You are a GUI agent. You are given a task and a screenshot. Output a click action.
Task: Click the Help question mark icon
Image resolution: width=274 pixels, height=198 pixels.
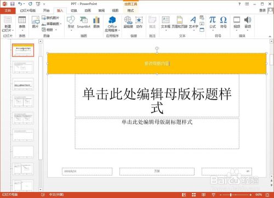(x=239, y=4)
